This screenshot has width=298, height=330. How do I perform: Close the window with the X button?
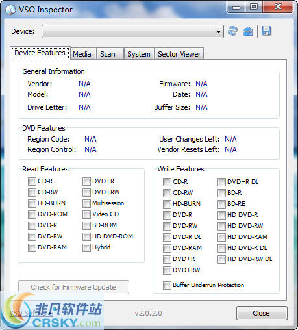[x=278, y=7]
